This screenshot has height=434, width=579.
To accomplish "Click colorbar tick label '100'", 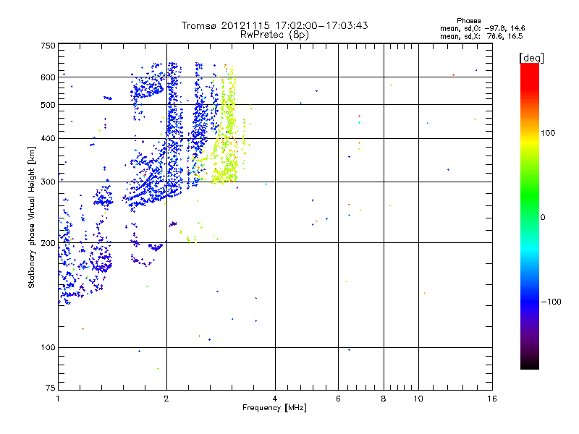I will point(548,133).
